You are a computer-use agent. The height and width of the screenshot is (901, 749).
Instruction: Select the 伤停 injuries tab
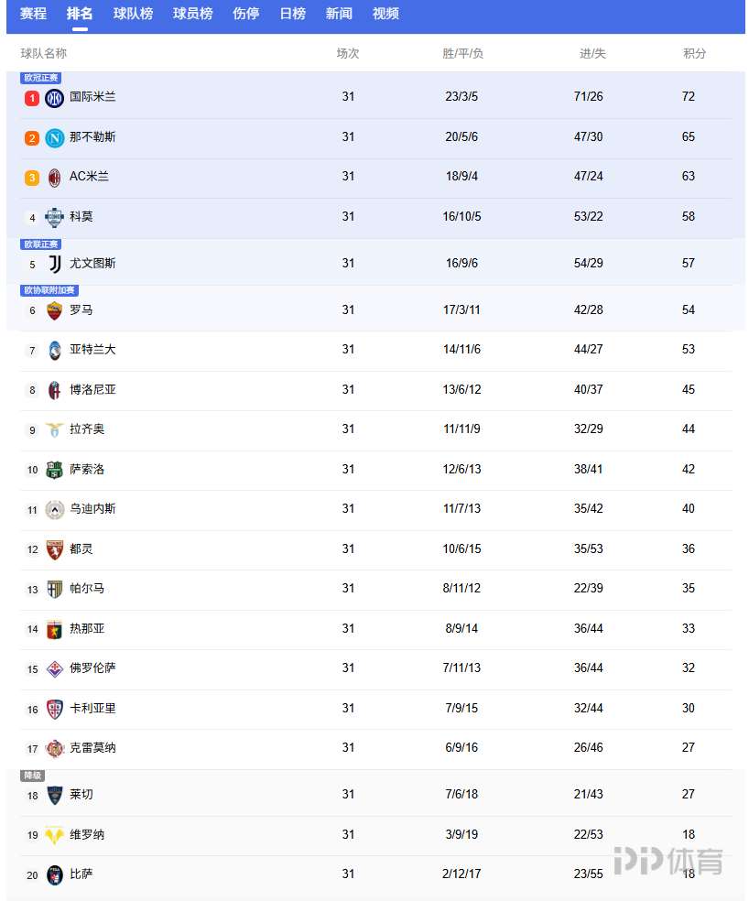pos(245,14)
